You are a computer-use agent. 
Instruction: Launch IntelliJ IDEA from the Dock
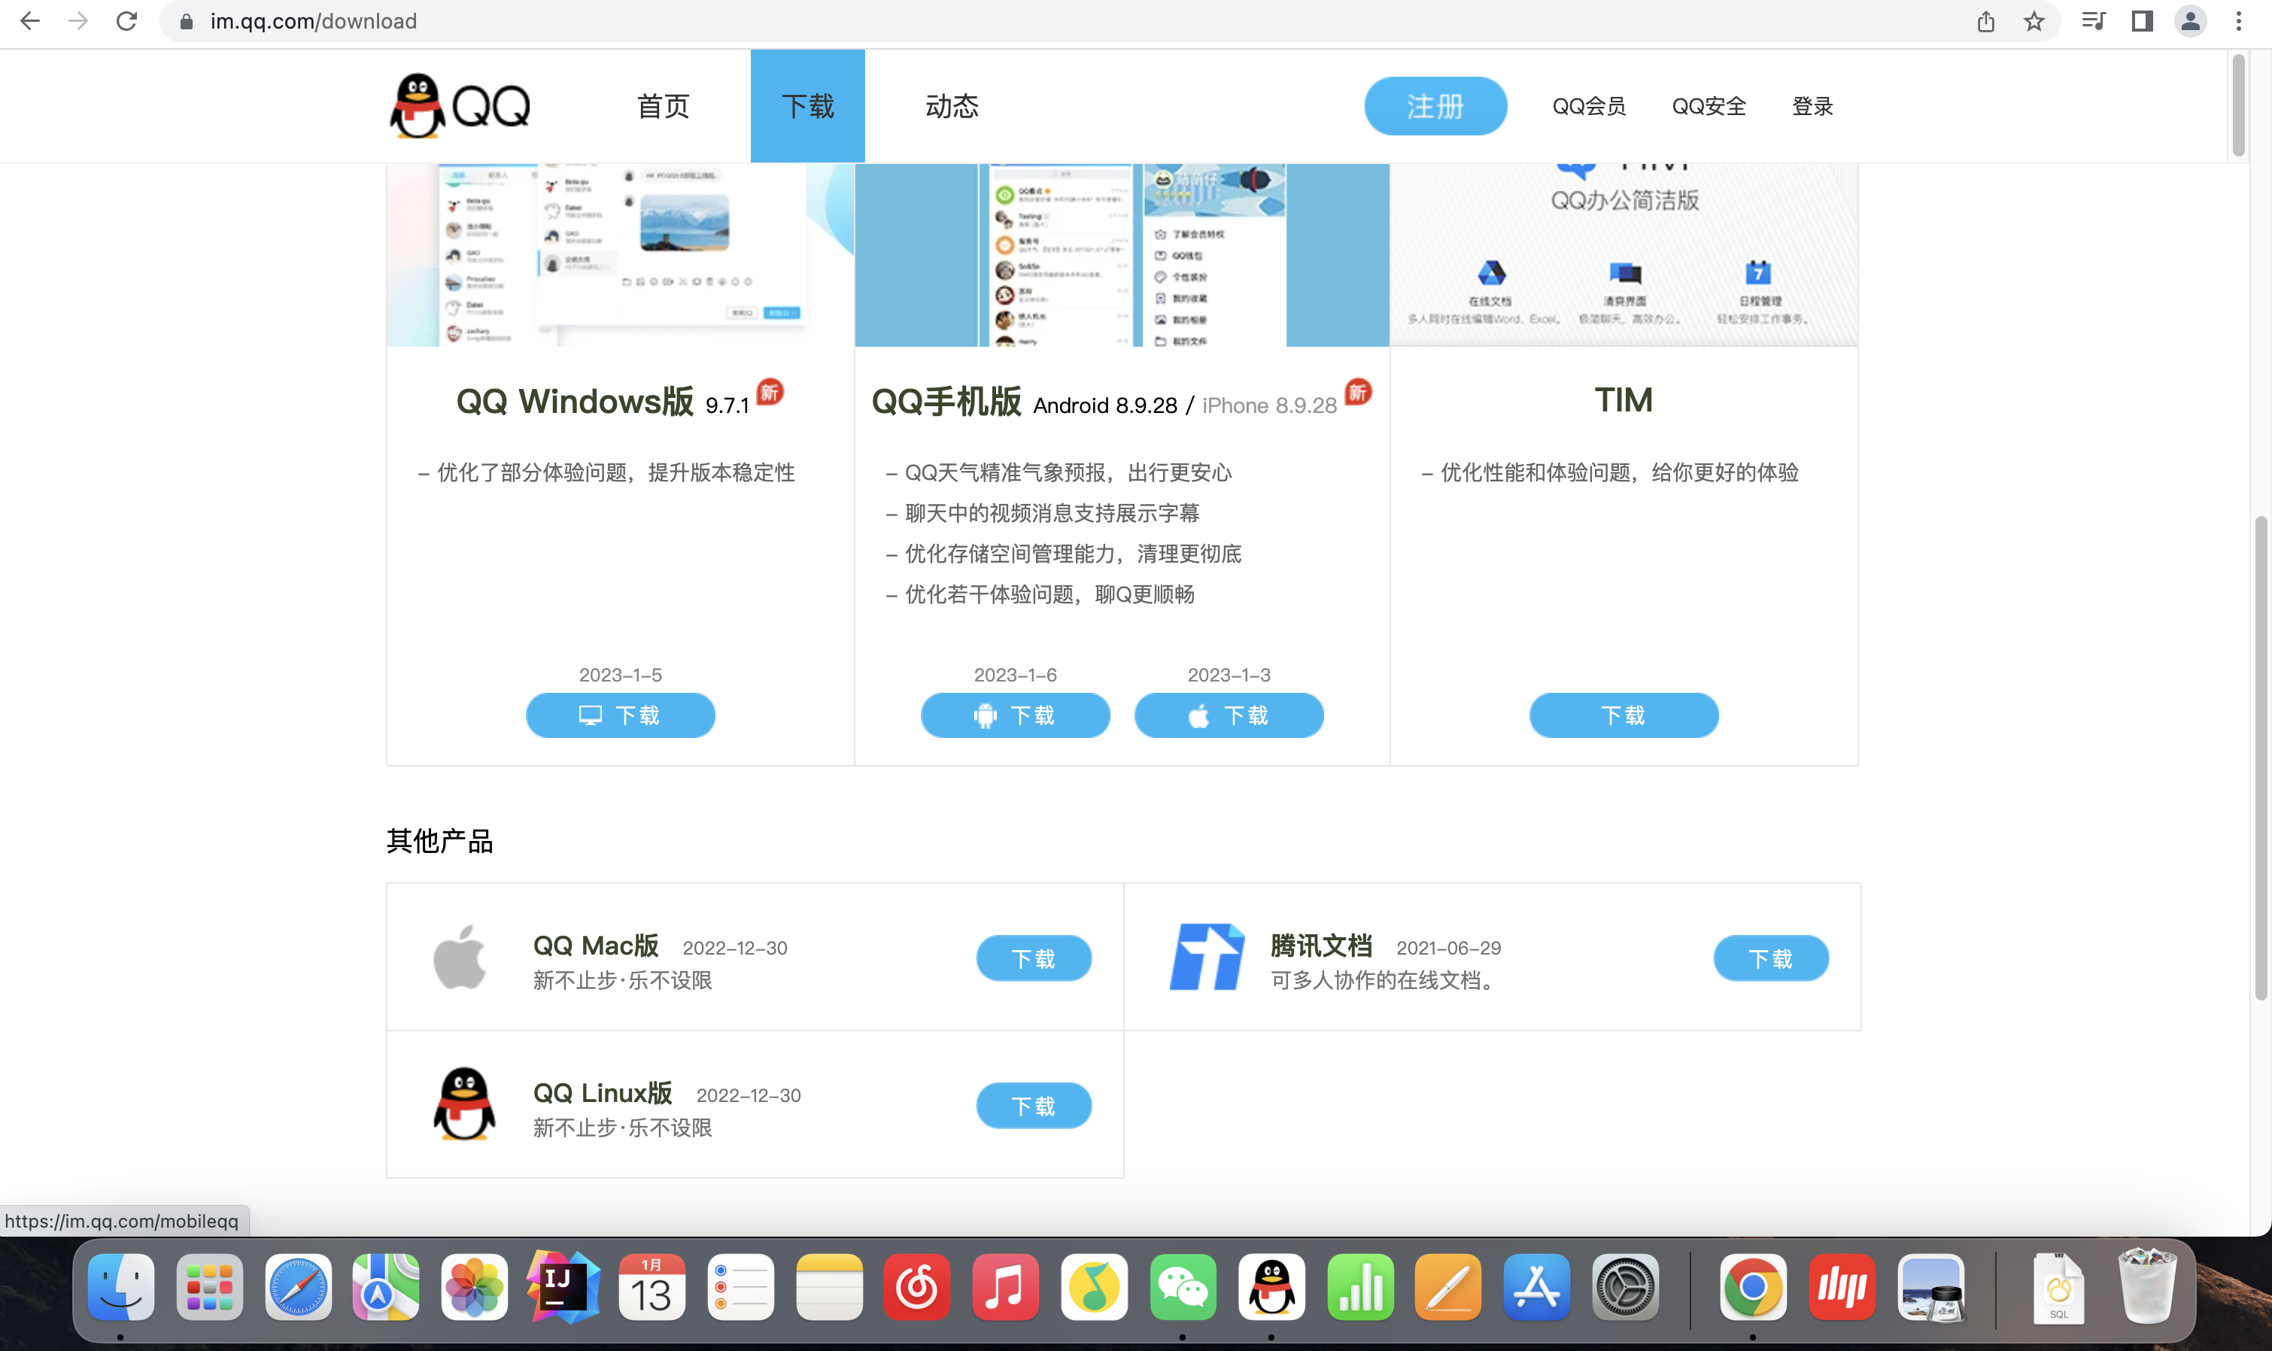(563, 1286)
